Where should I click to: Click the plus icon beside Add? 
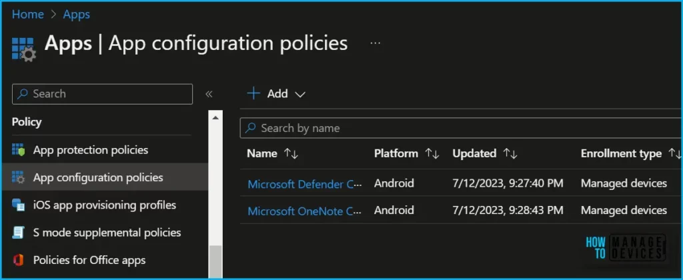point(253,93)
